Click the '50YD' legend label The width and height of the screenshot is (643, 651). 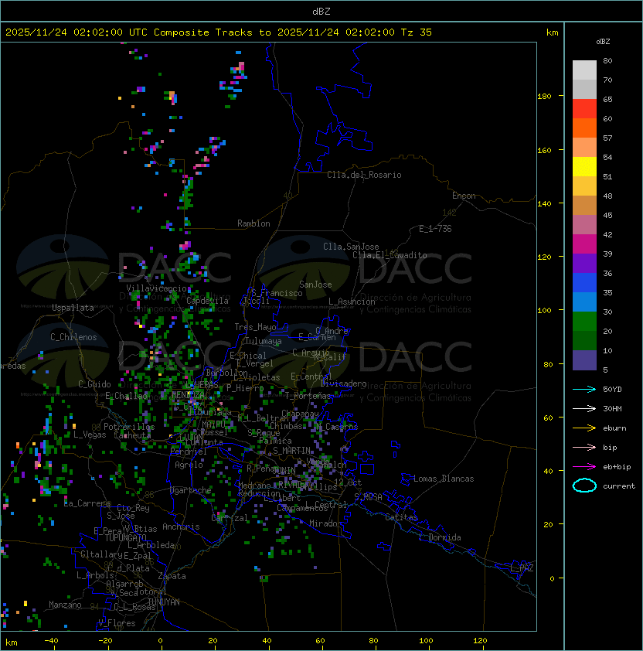612,390
